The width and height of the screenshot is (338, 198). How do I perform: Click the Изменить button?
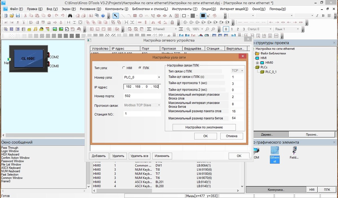(x=162, y=156)
